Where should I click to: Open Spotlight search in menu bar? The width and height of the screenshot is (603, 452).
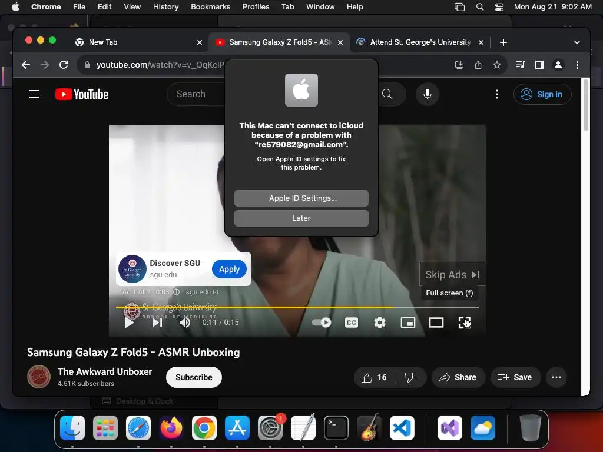[x=479, y=7]
